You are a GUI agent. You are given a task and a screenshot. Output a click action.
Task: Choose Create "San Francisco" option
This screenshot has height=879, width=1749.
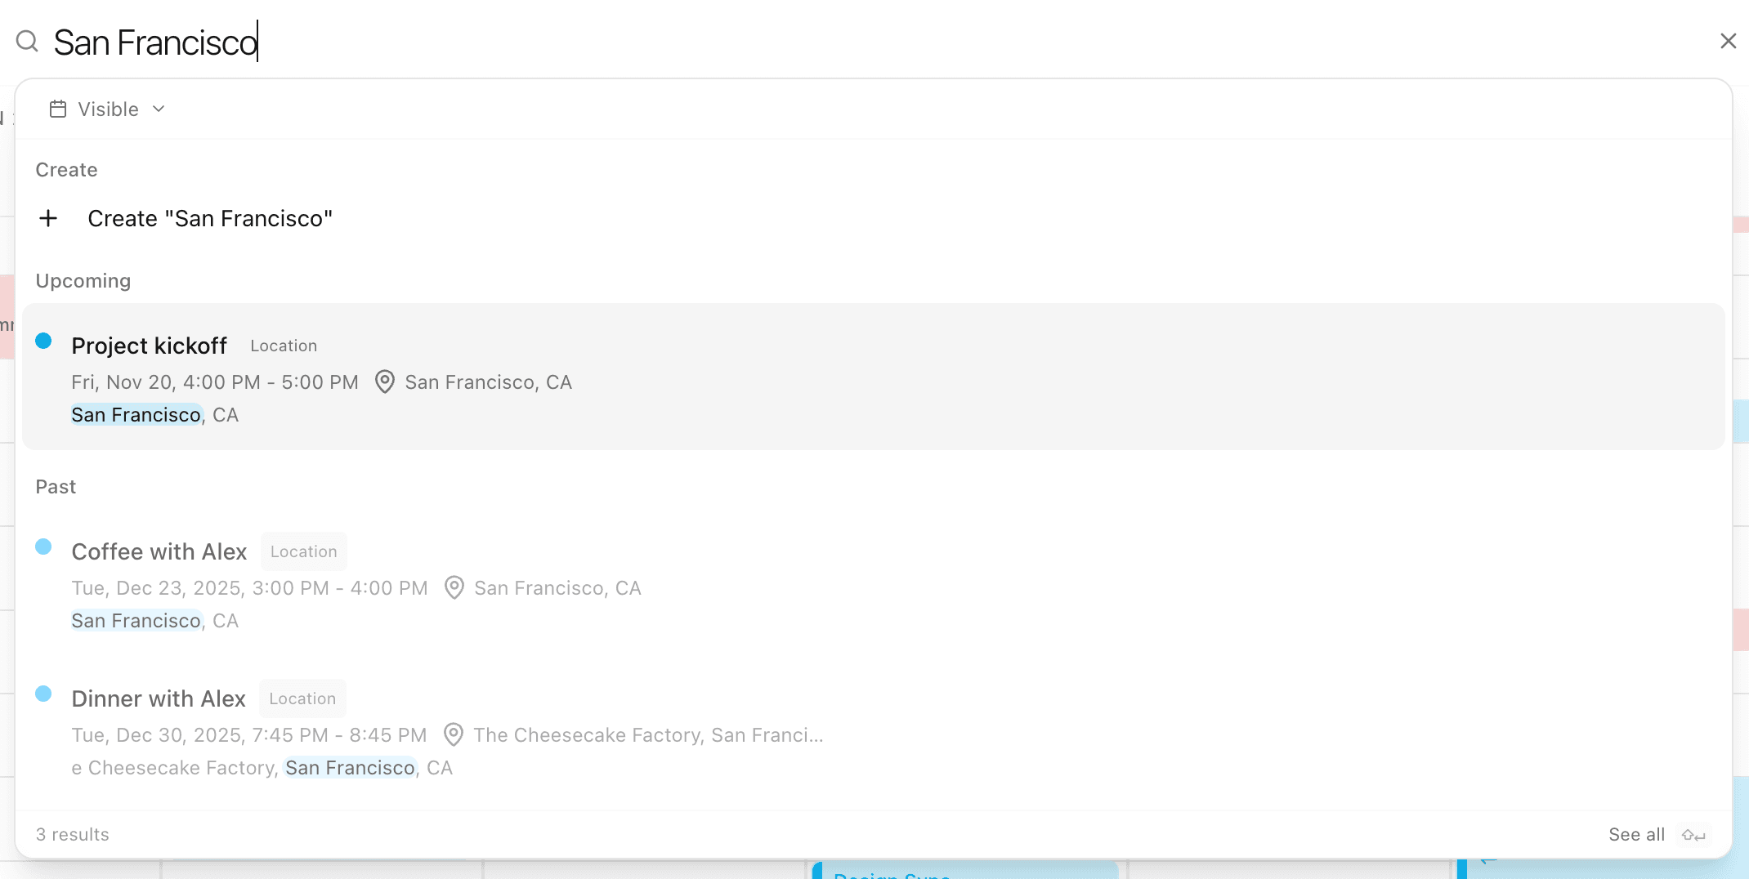tap(210, 218)
